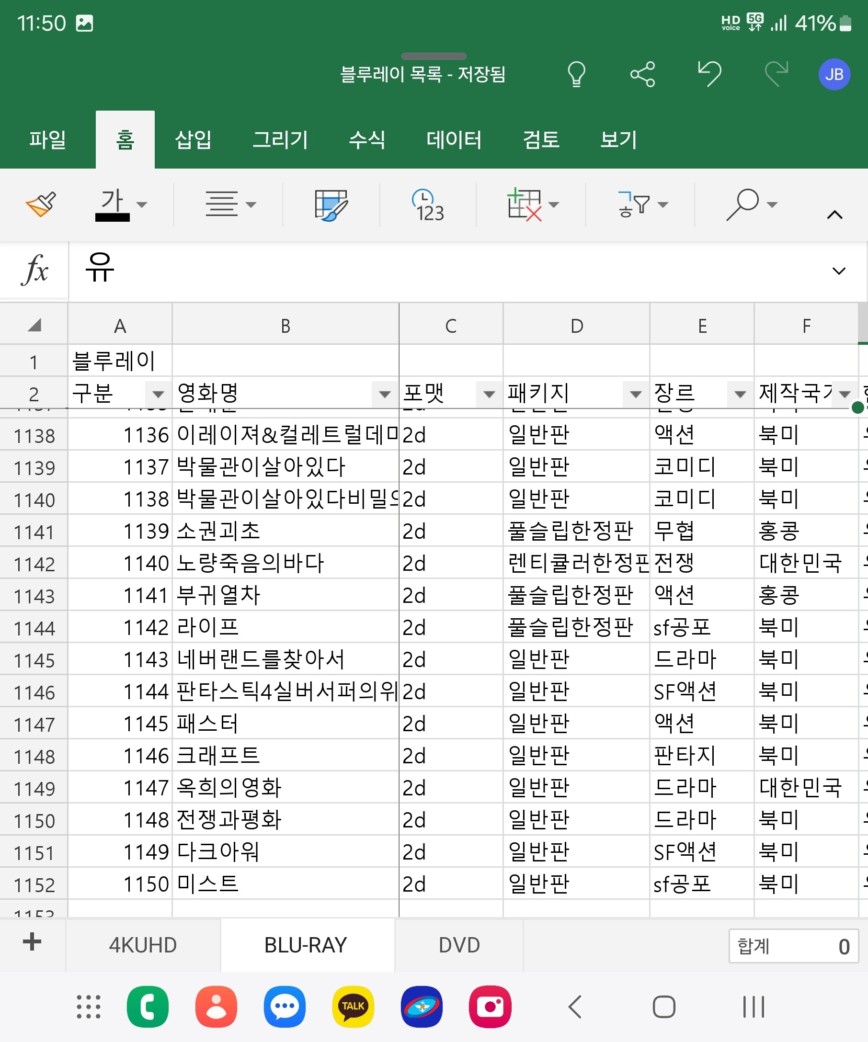The height and width of the screenshot is (1042, 868).
Task: Switch to the DVD sheet tab
Action: pos(459,945)
